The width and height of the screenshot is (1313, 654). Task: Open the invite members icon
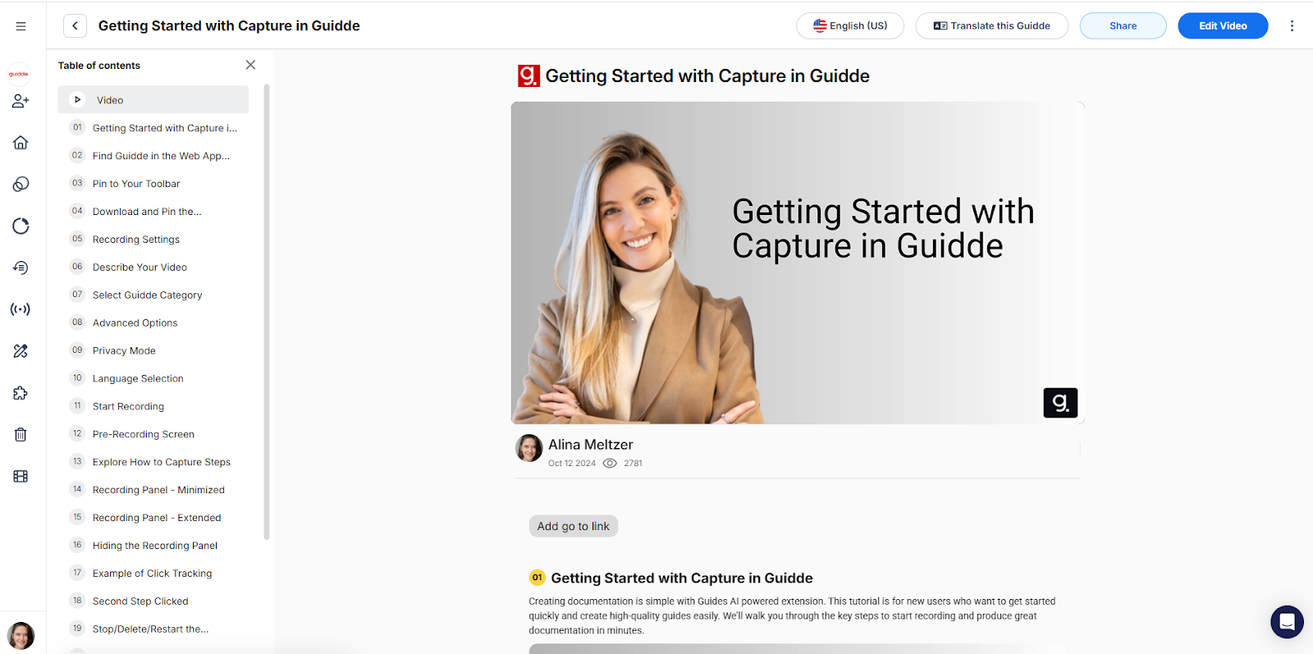pos(21,101)
